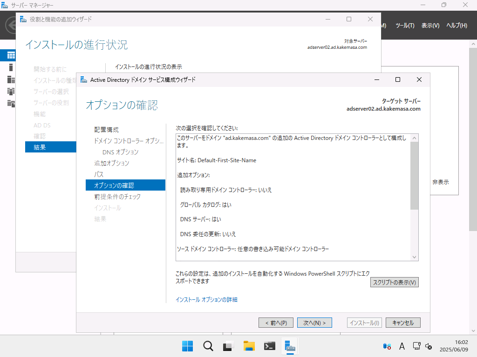Screen dimensions: 477x357
Task: Minimize the Active Directory configuration wizard window
Action: [x=376, y=79]
